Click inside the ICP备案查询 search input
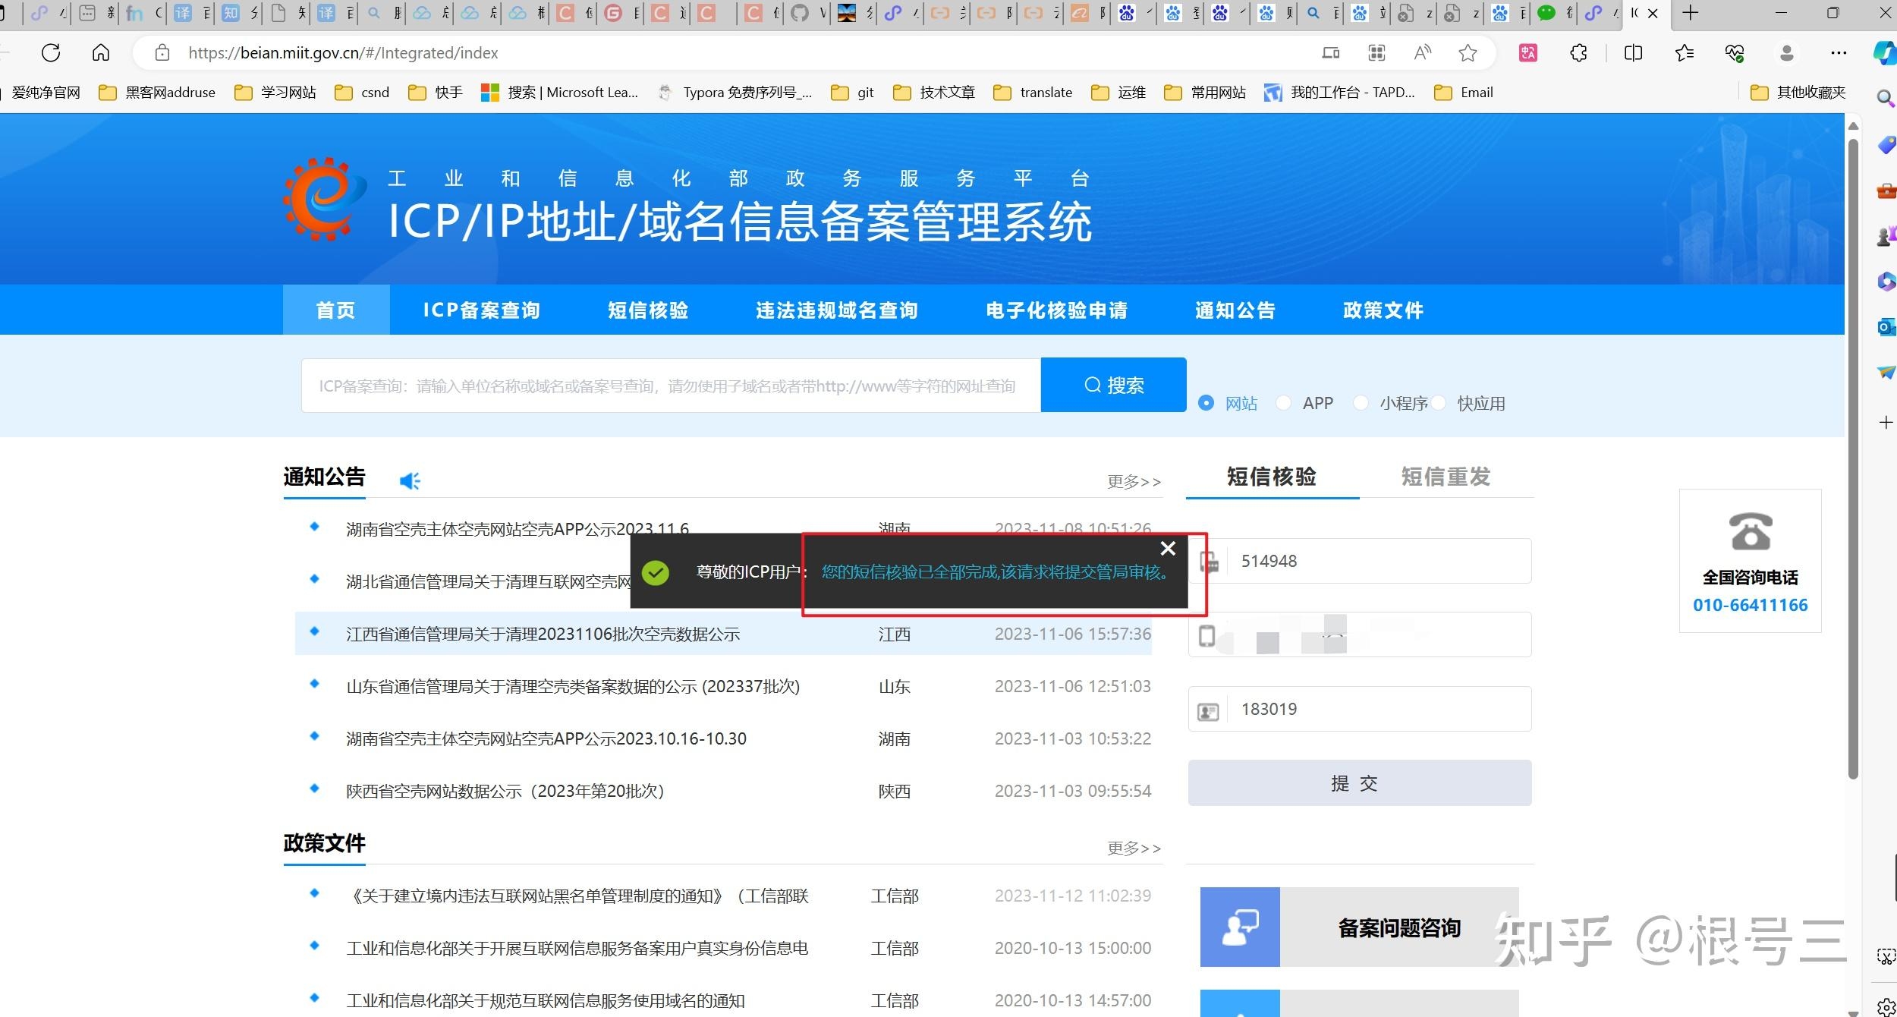The image size is (1897, 1017). pyautogui.click(x=668, y=385)
